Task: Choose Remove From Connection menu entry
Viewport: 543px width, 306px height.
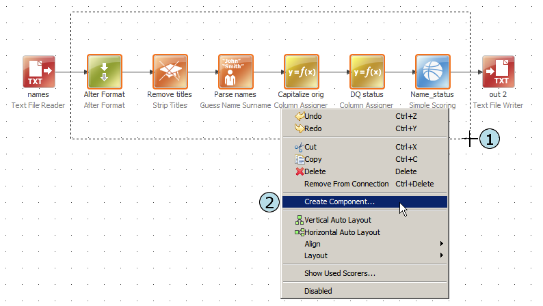Action: (x=346, y=184)
